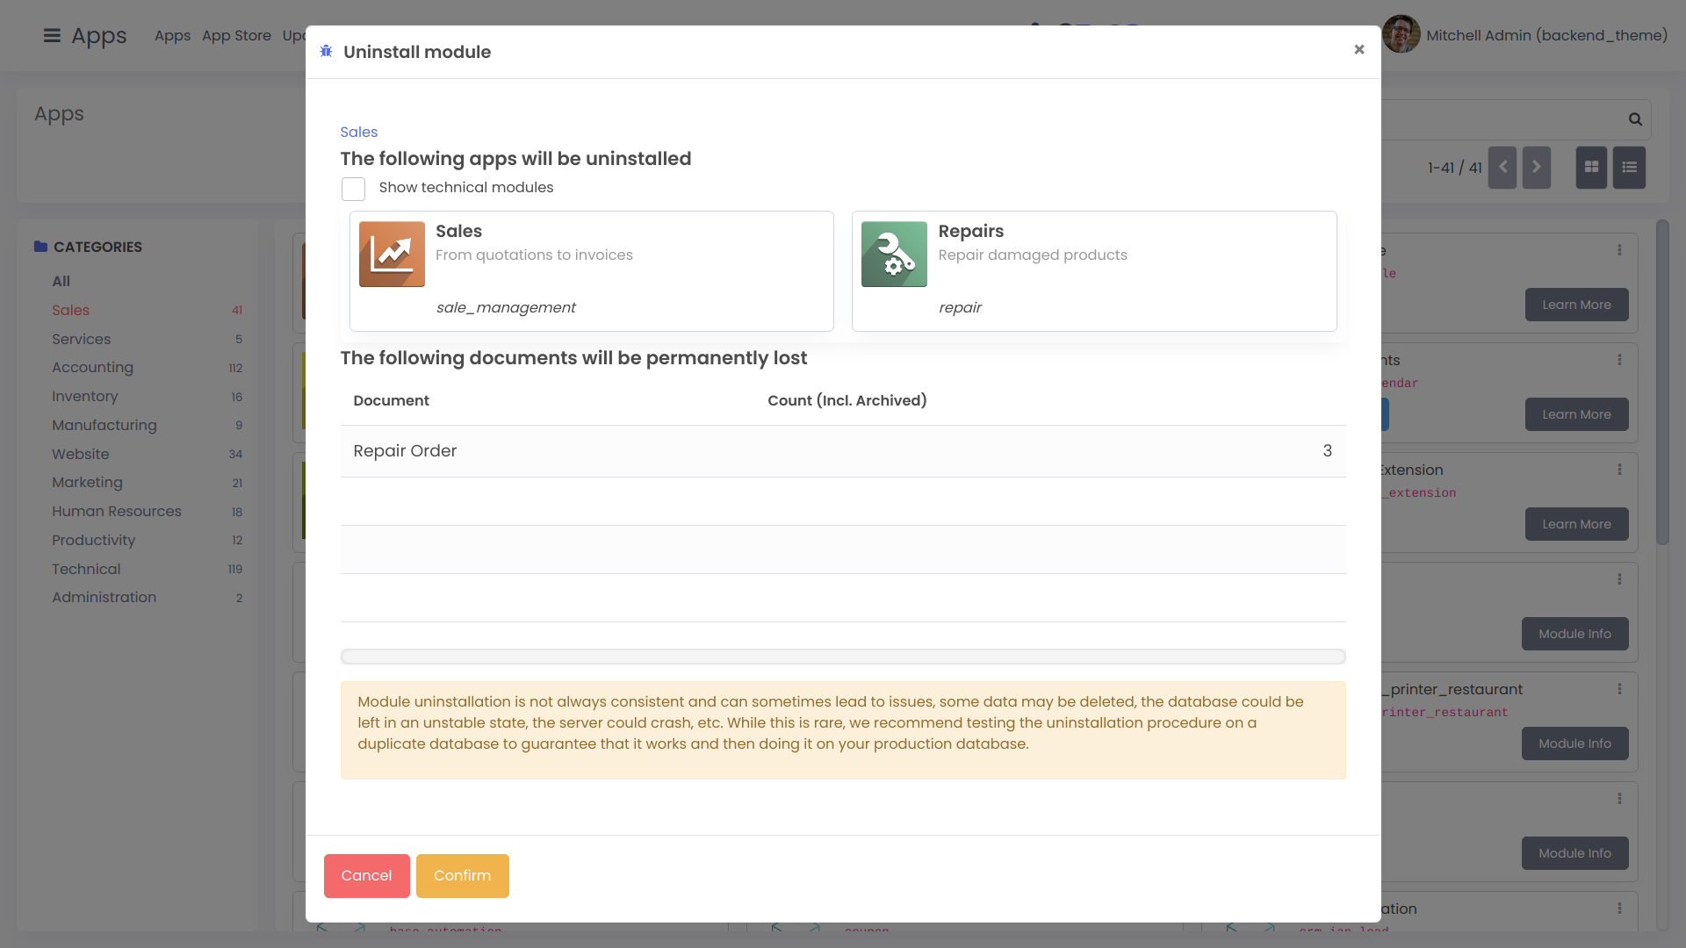Click the horizontal scrollbar below documents table
Image resolution: width=1686 pixels, height=948 pixels.
pyautogui.click(x=842, y=657)
